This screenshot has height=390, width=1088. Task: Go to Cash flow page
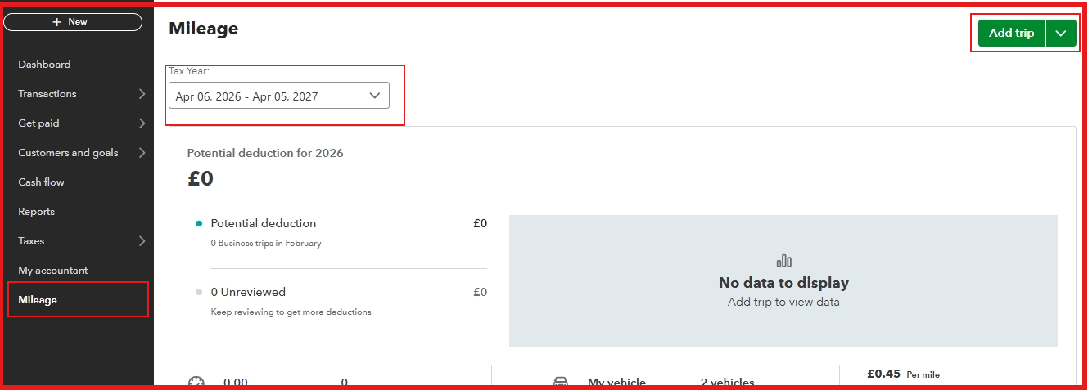[41, 182]
